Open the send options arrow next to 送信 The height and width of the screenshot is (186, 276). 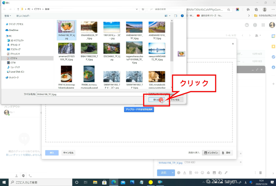pos(173,173)
